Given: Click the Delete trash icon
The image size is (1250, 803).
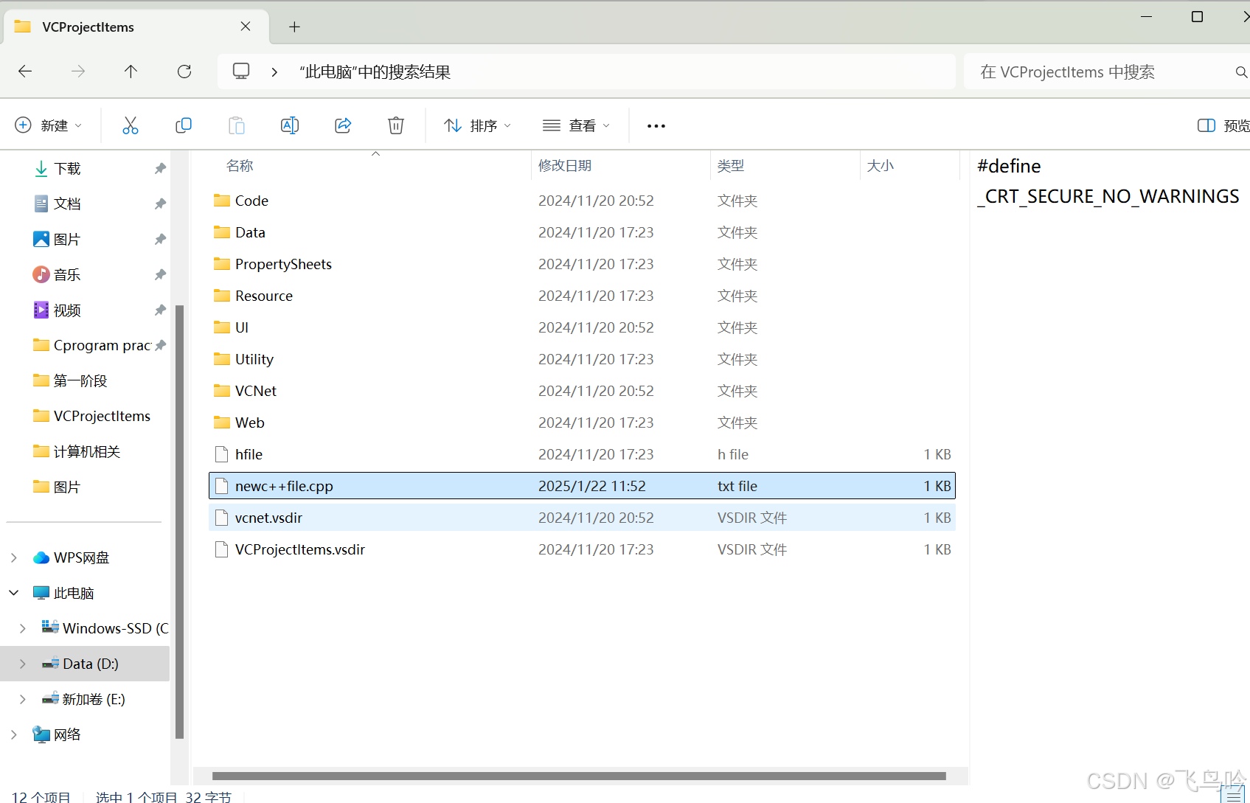Looking at the screenshot, I should (x=396, y=125).
